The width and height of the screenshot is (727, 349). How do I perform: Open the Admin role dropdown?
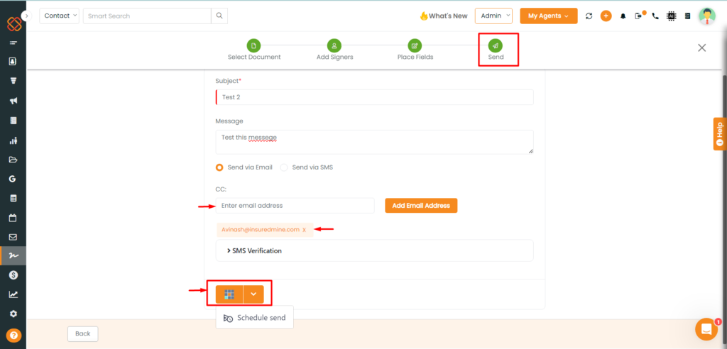493,16
